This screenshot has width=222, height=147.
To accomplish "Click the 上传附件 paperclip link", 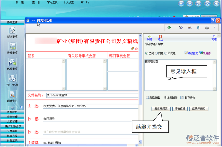I will tap(171, 98).
